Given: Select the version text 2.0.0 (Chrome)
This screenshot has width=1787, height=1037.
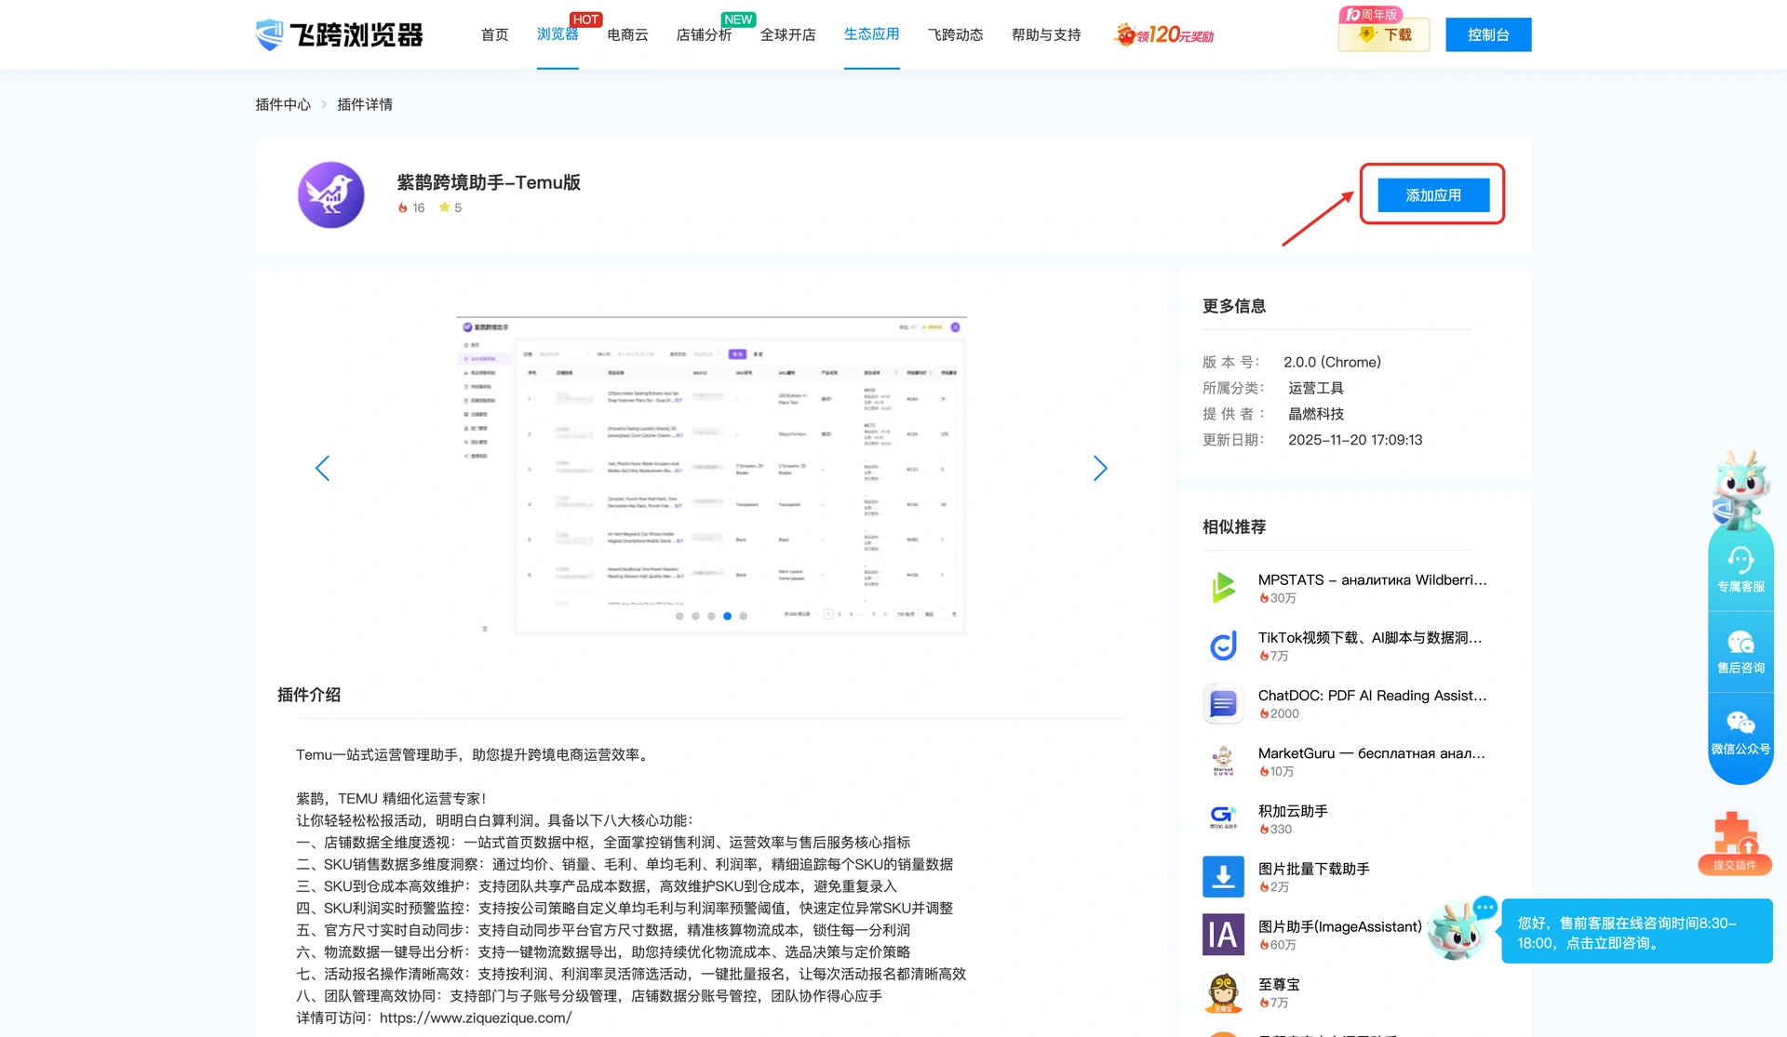Looking at the screenshot, I should click(1332, 362).
